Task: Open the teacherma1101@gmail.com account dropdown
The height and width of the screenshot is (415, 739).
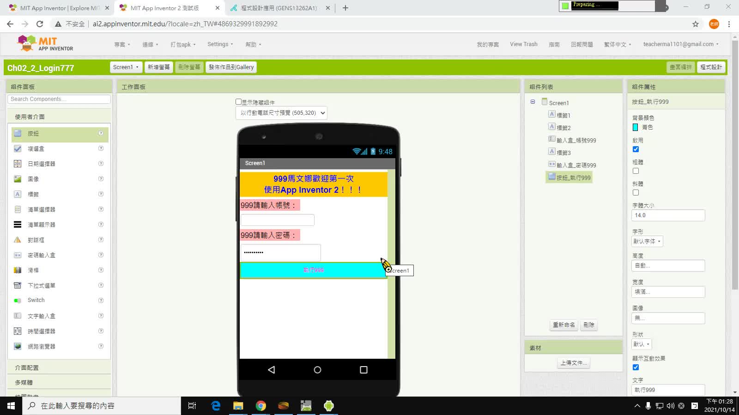Action: [x=681, y=44]
